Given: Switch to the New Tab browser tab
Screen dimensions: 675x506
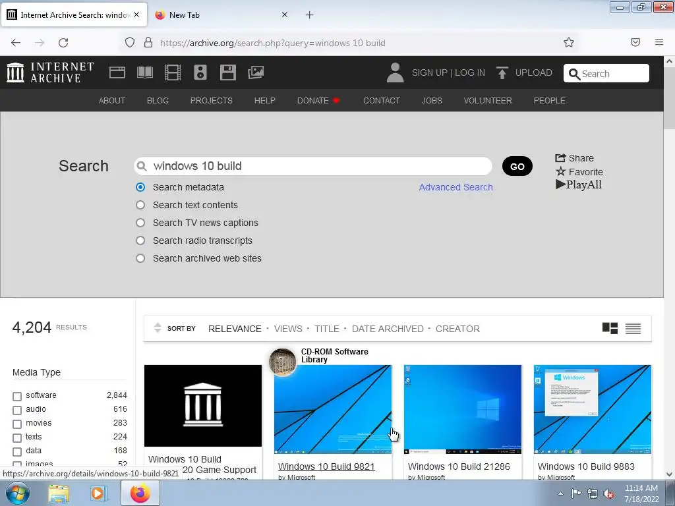Looking at the screenshot, I should coord(220,15).
